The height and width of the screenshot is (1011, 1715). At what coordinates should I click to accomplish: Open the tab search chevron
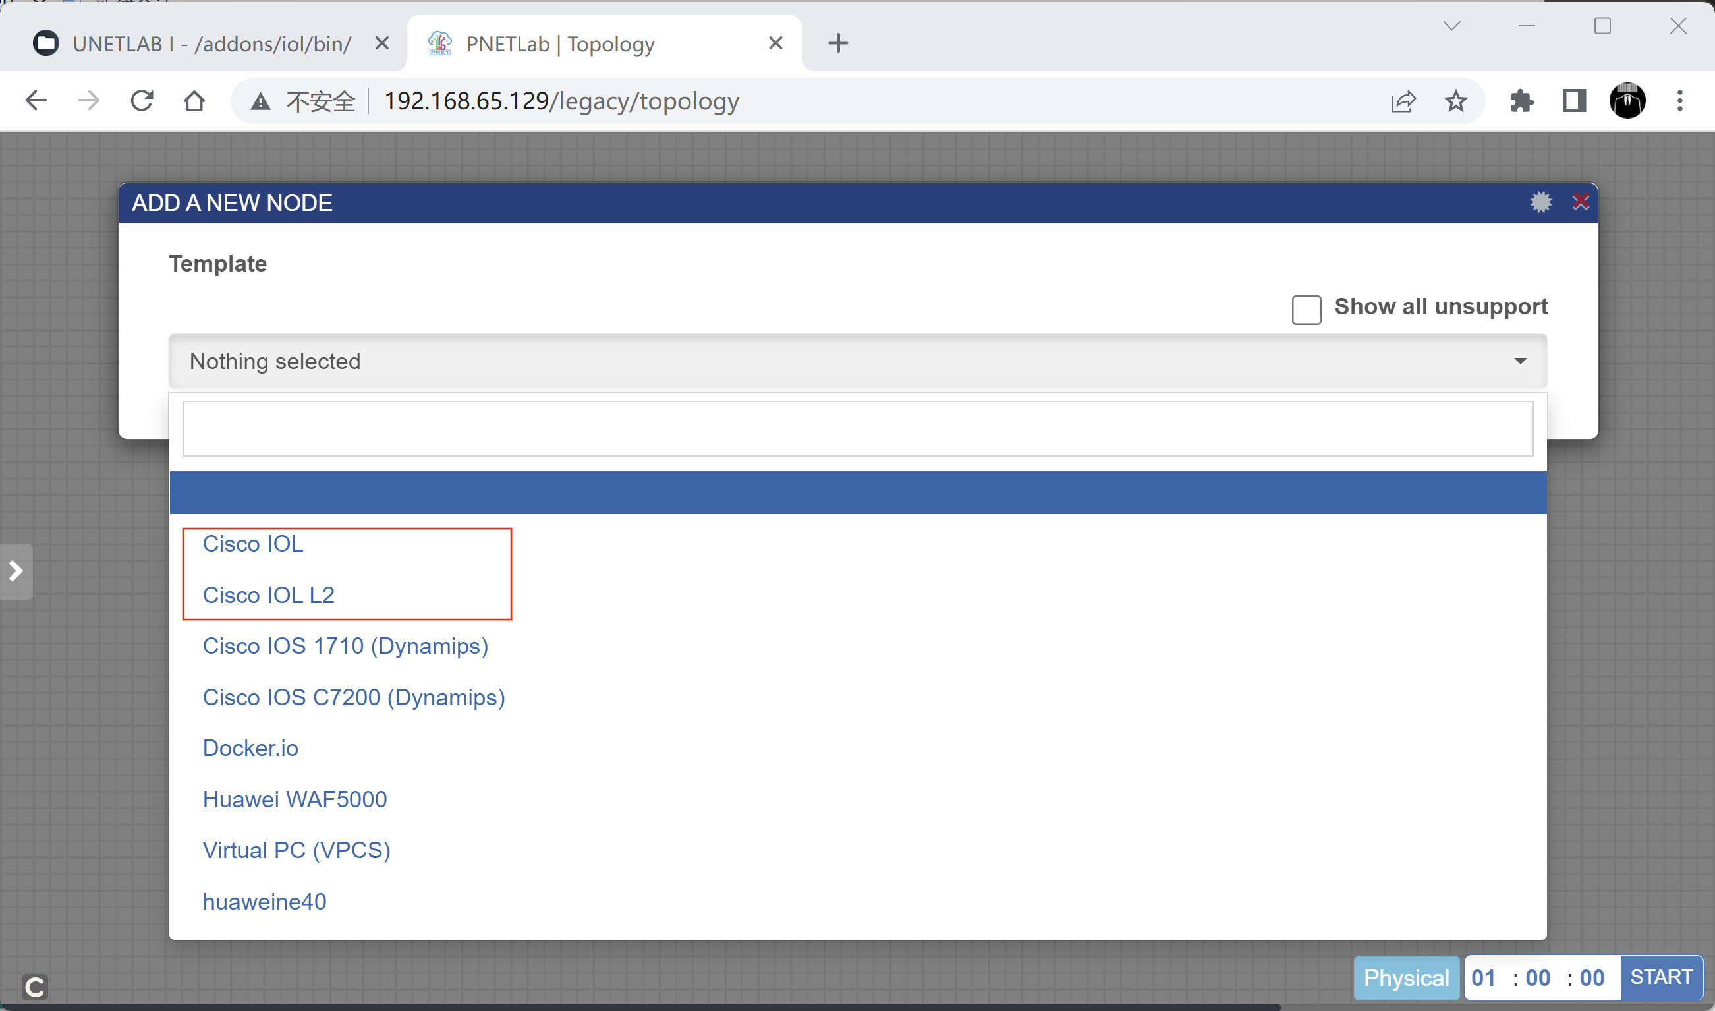1452,26
